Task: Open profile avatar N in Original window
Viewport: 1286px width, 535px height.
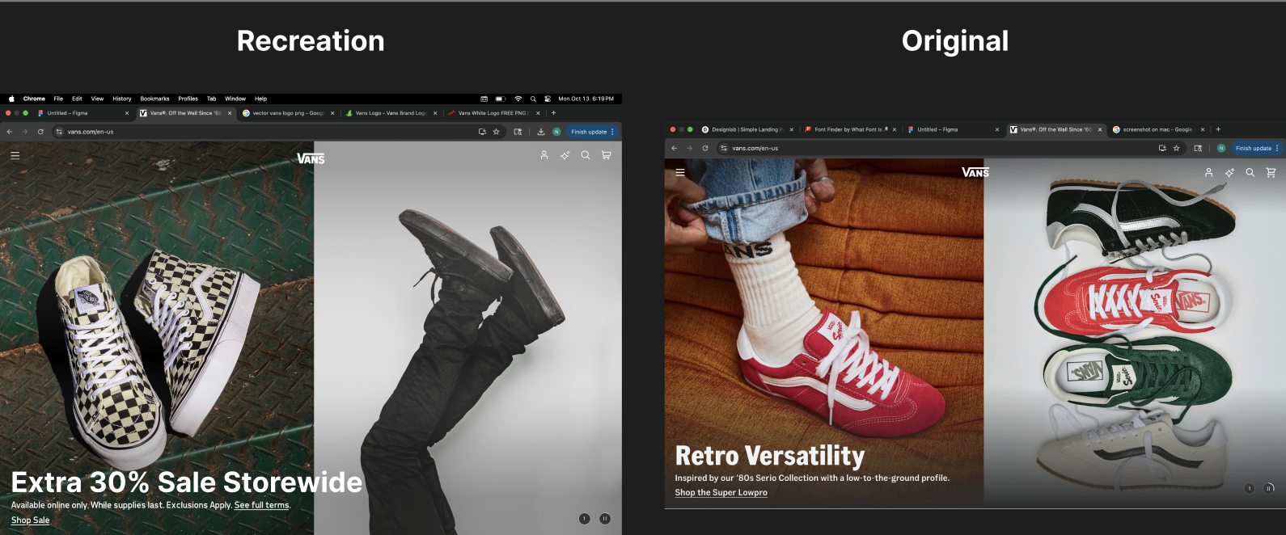Action: click(1221, 148)
